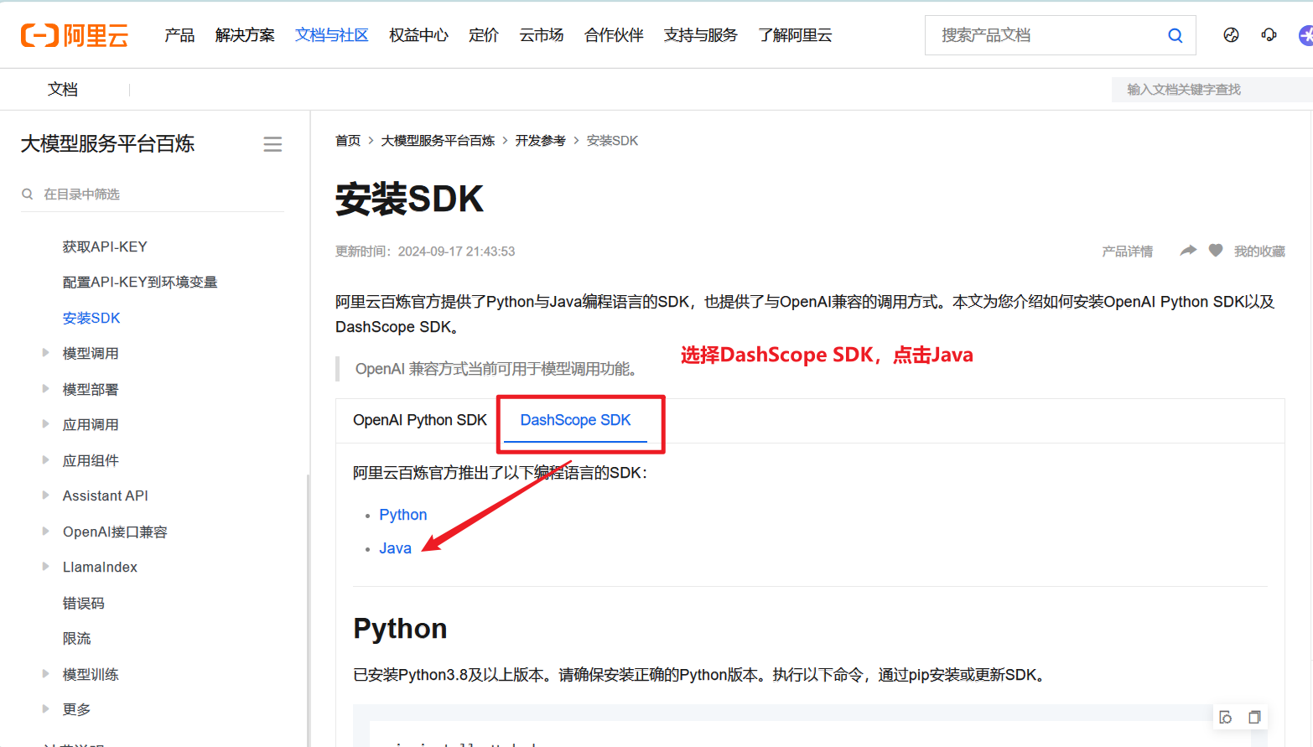Open the 云市场 menu
This screenshot has height=747, width=1313.
tap(542, 35)
